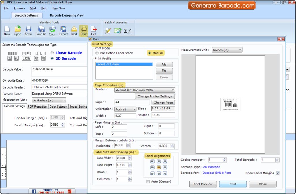Open the Help menu
The image size is (296, 194).
pyautogui.click(x=44, y=8)
